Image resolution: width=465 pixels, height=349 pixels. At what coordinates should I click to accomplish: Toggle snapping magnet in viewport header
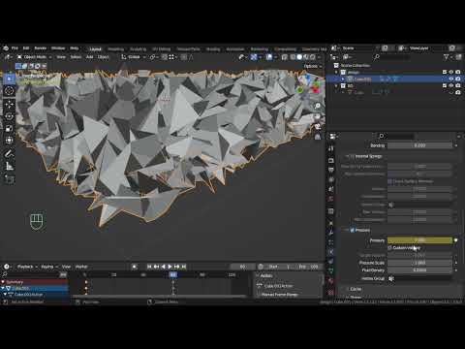(x=165, y=57)
